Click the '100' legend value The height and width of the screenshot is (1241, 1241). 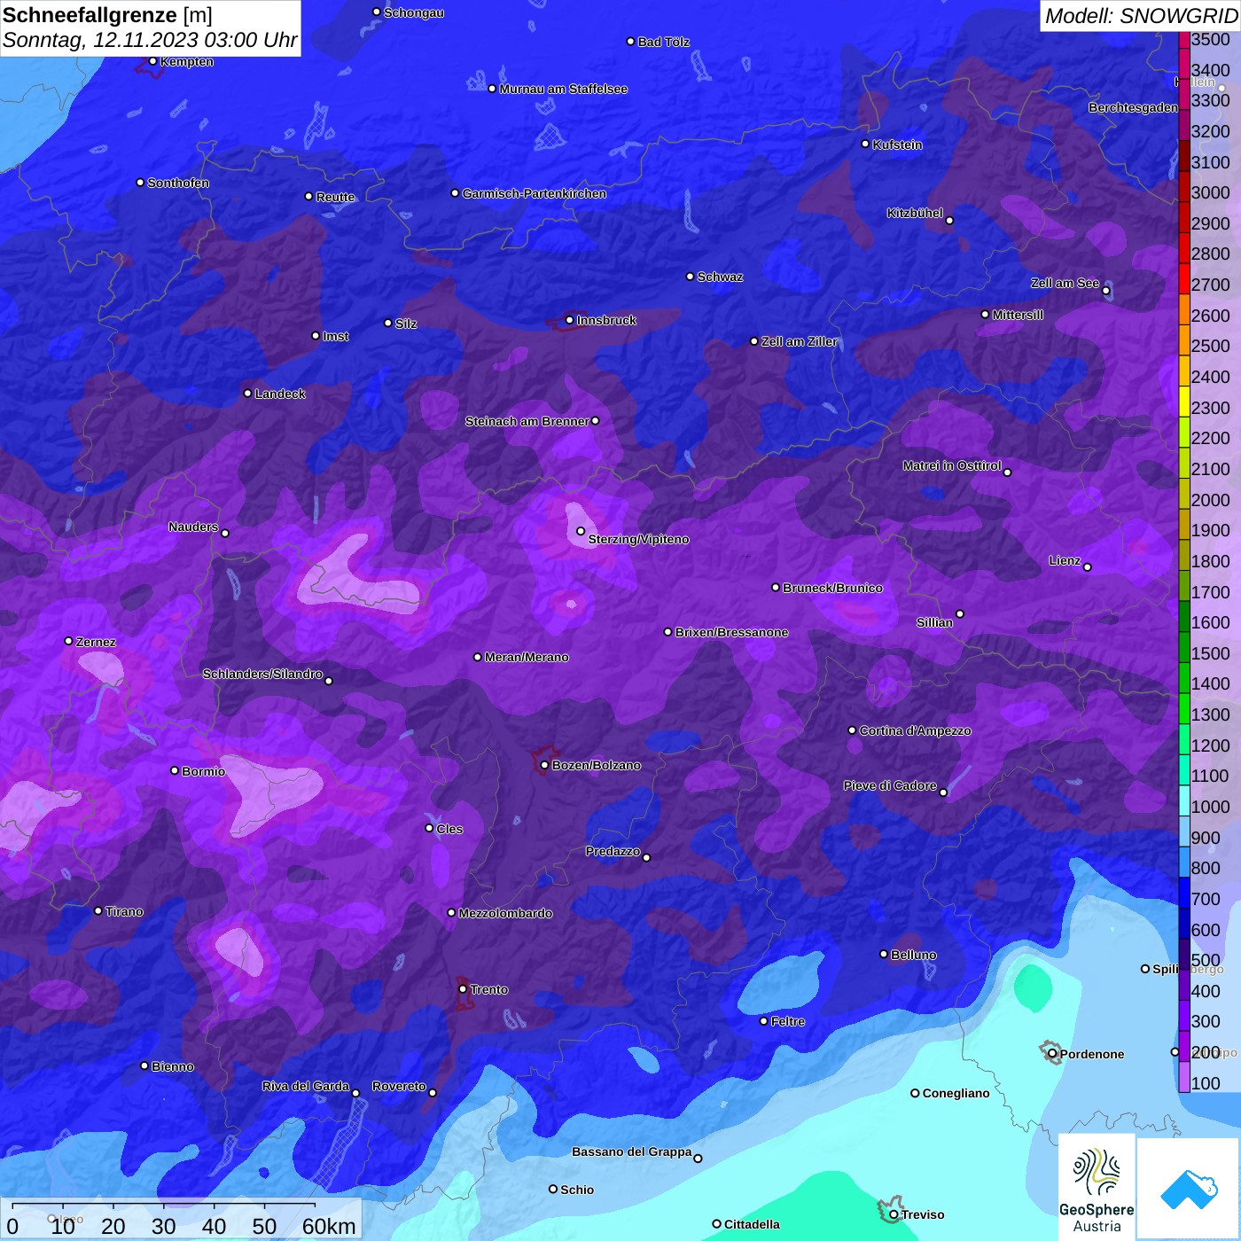coord(1206,1083)
